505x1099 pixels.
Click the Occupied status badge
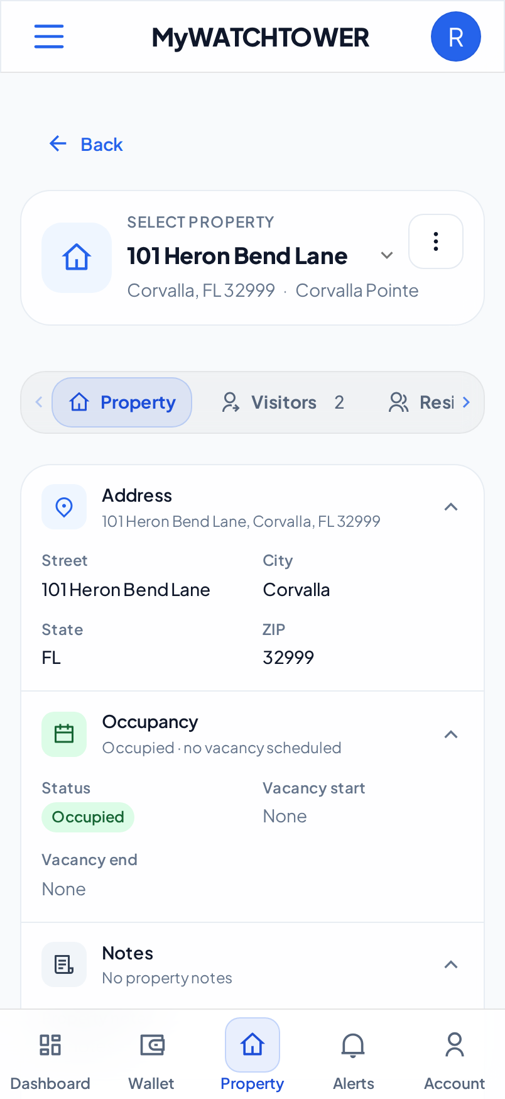88,817
